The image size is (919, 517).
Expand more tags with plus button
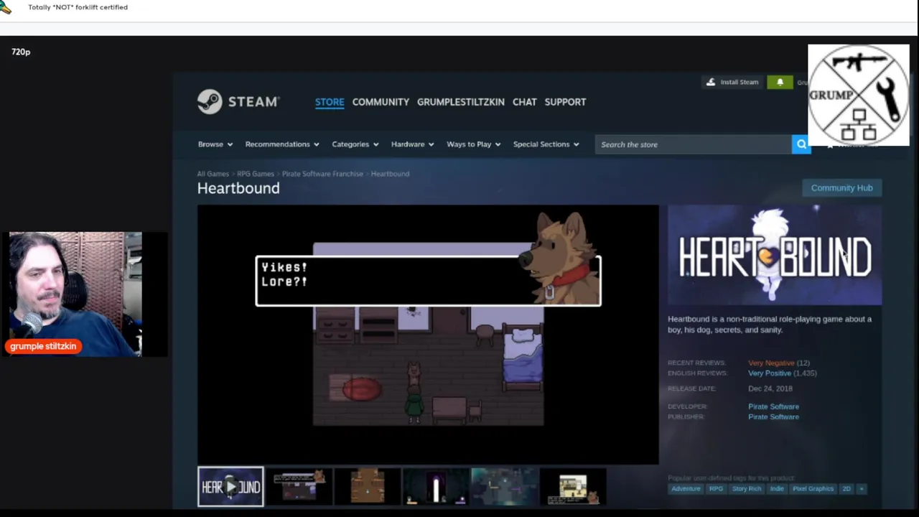(x=862, y=489)
